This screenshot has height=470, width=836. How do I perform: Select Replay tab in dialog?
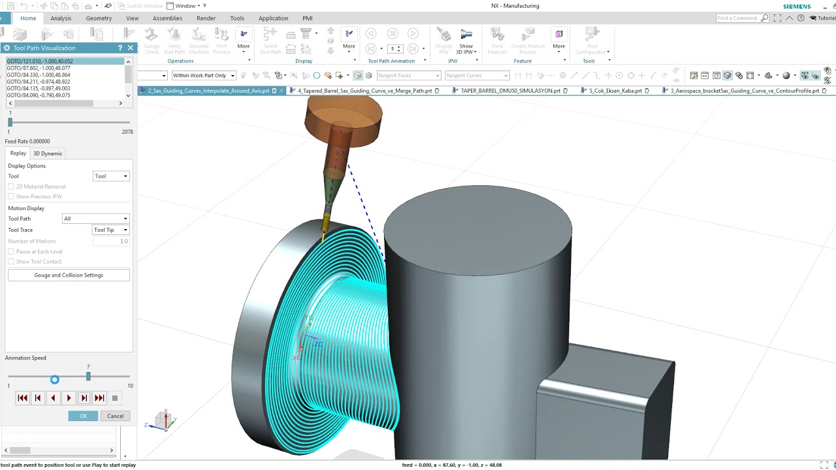18,153
